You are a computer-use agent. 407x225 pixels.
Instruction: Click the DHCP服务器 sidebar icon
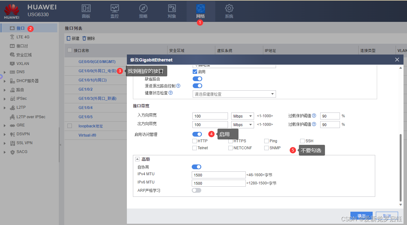click(12, 81)
